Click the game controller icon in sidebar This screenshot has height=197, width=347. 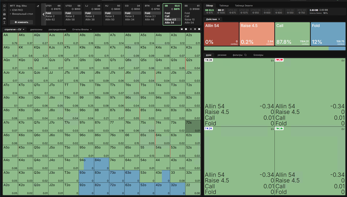tap(4, 18)
